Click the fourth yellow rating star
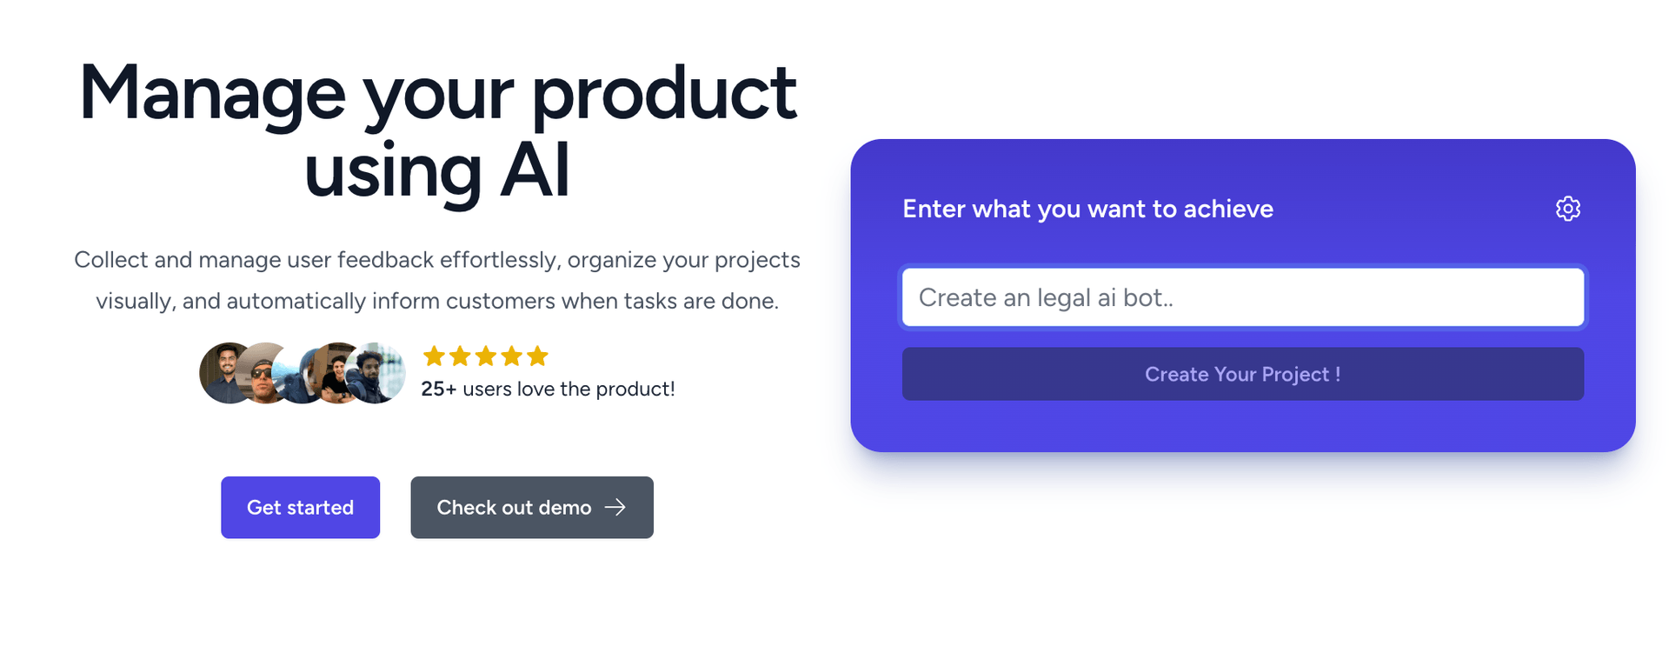This screenshot has height=659, width=1669. point(512,356)
